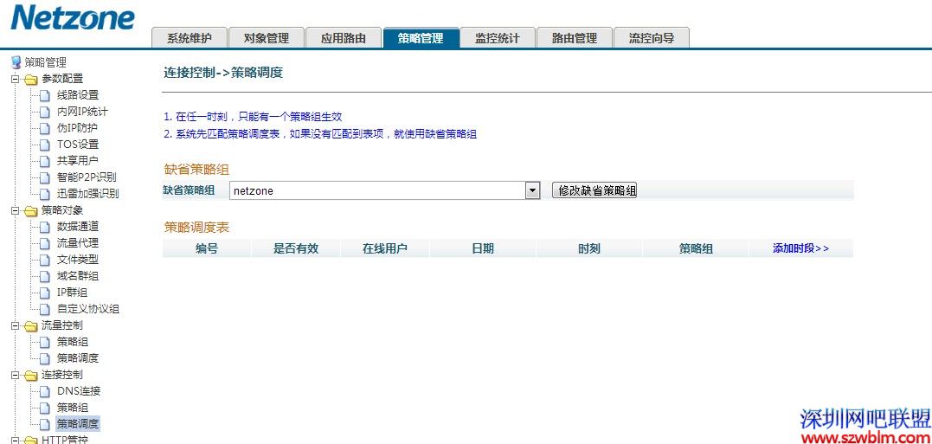Click the 伪IP防护 page icon
The image size is (932, 444).
point(45,128)
